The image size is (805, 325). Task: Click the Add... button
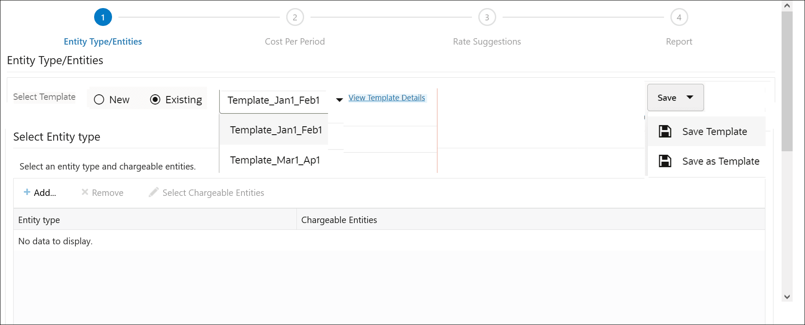click(x=40, y=192)
